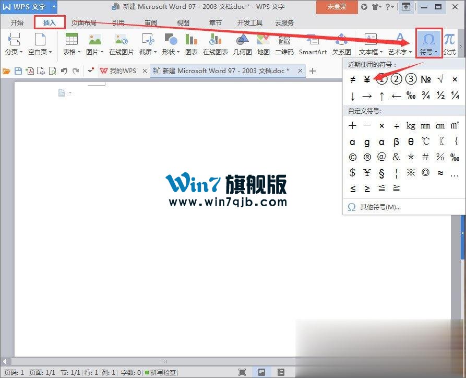Open the 页面布局 ribbon tab

tap(84, 22)
